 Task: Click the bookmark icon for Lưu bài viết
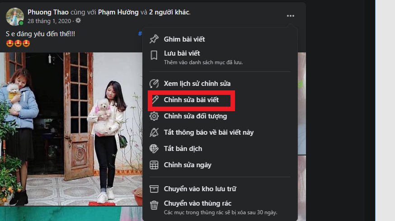[154, 55]
